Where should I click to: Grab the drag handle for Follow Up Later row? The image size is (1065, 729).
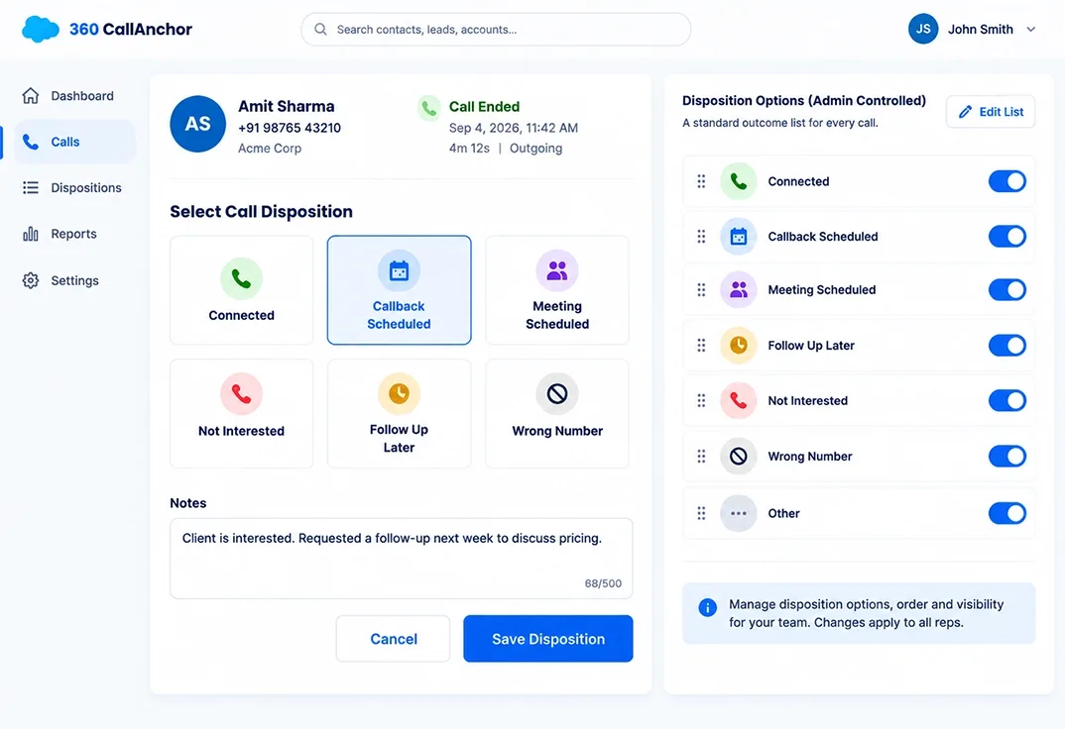(x=701, y=345)
